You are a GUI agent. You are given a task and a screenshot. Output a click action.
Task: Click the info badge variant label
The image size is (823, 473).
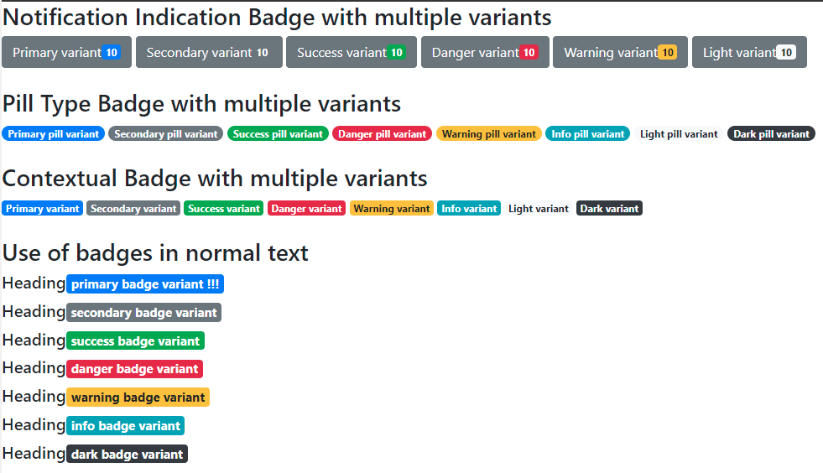coord(125,426)
